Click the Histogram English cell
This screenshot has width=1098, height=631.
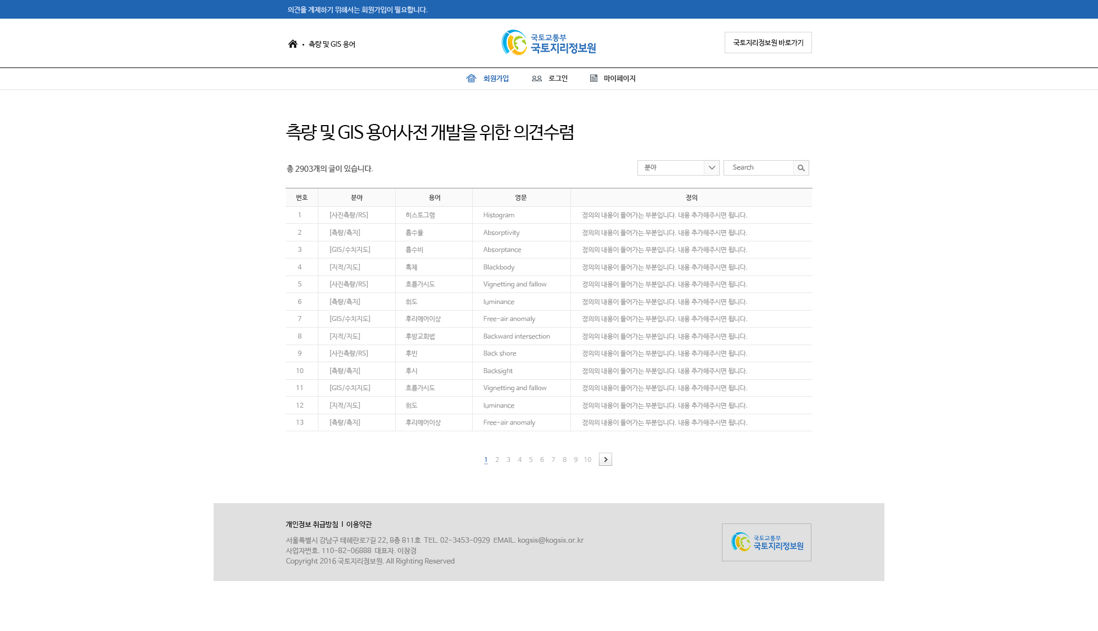tap(499, 215)
